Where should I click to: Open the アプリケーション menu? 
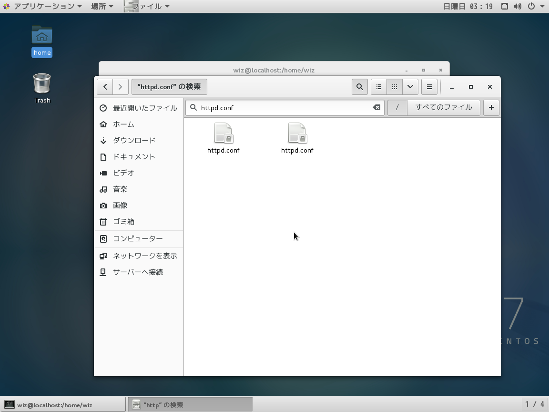coord(43,6)
